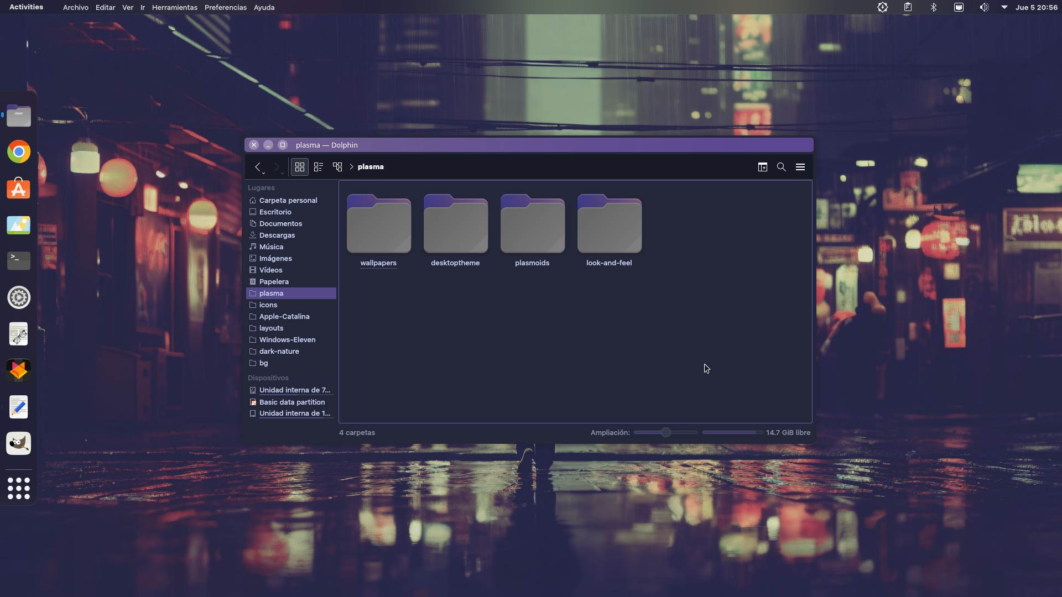Open the volume indicator in top bar
This screenshot has height=597, width=1062.
click(984, 7)
